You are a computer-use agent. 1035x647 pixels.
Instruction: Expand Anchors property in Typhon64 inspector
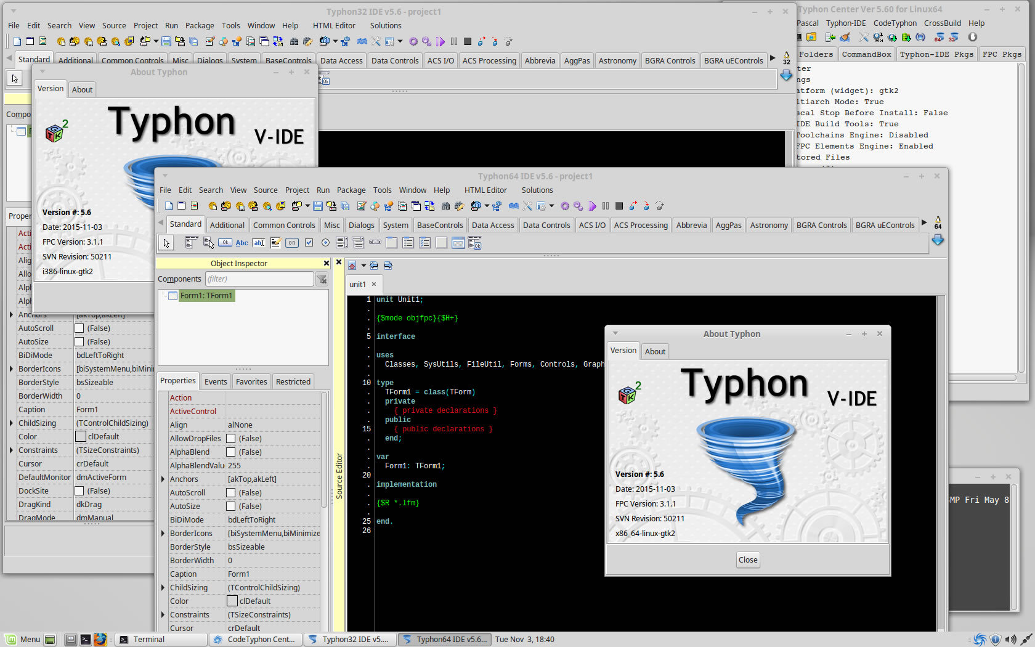pos(163,479)
